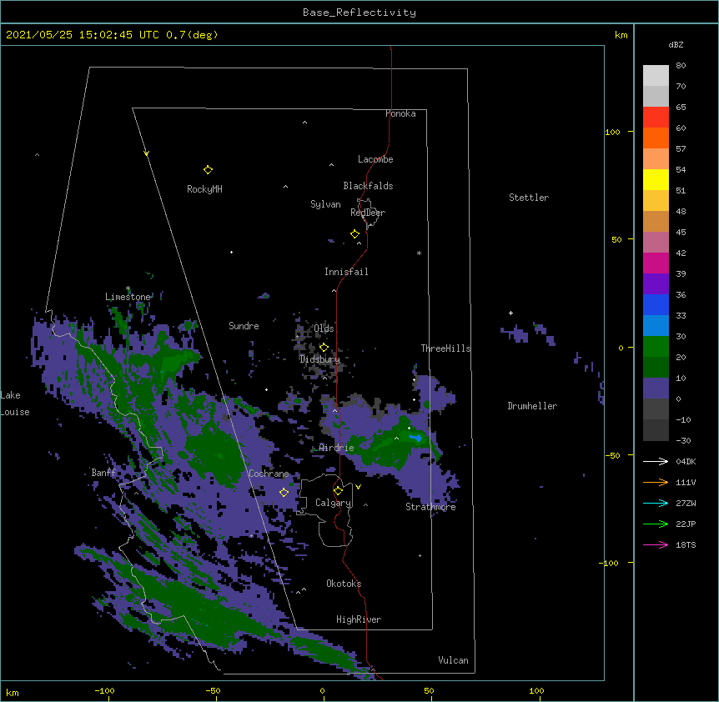Click the blue high-reflectivity cell east of Airdrie
Viewport: 719px width, 702px height.
[416, 438]
